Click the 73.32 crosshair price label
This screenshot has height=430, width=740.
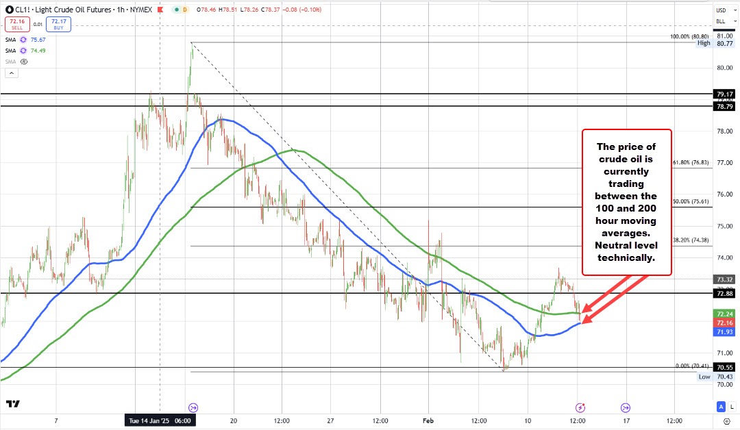(724, 279)
